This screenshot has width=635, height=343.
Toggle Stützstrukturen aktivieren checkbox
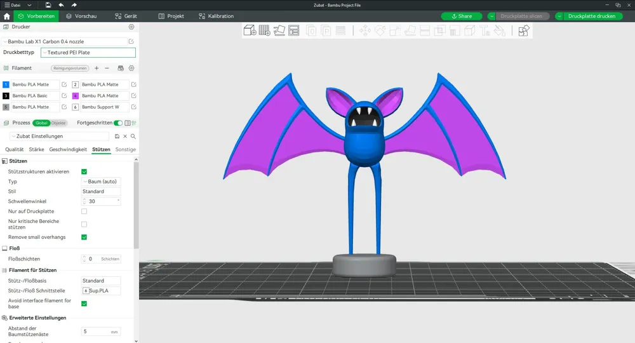[x=84, y=171]
